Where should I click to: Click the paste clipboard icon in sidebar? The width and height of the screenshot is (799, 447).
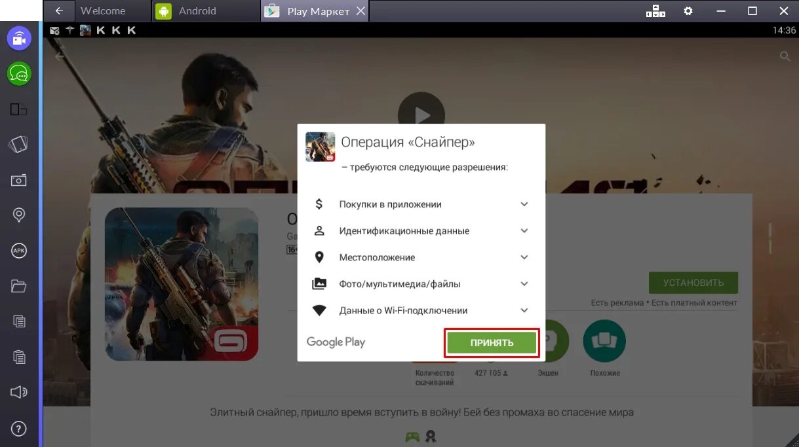click(19, 357)
